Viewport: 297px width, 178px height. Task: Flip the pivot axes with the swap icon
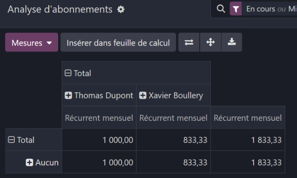coord(189,42)
